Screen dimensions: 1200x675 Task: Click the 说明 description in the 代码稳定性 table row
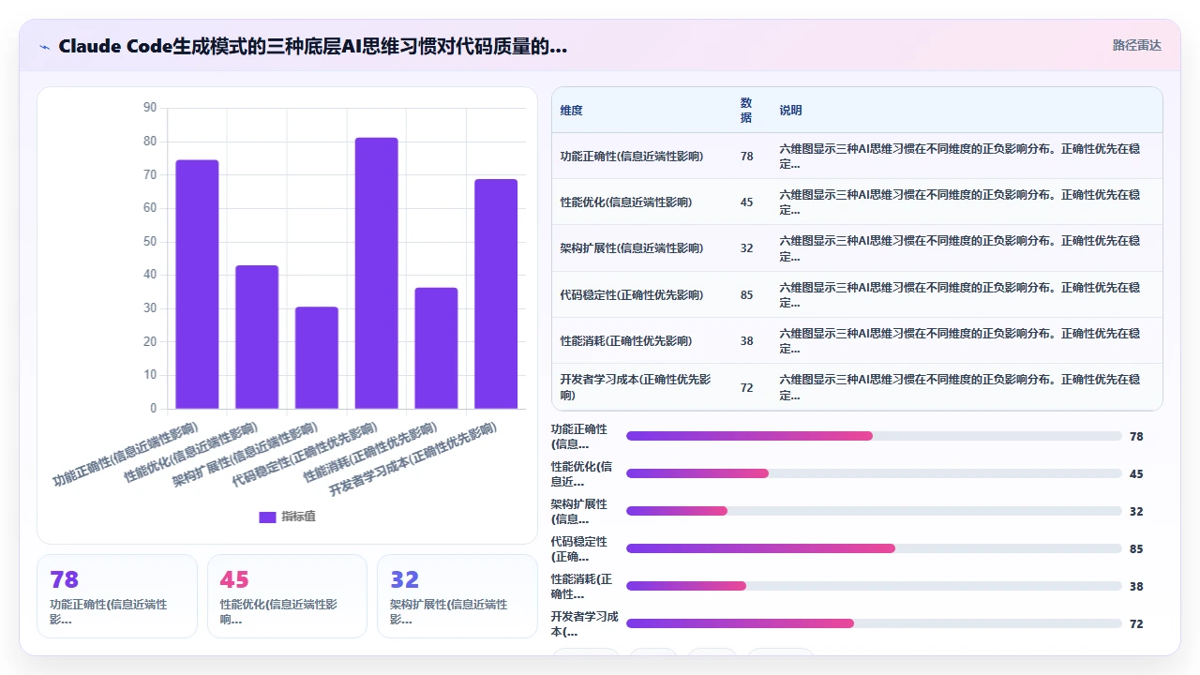coord(960,295)
